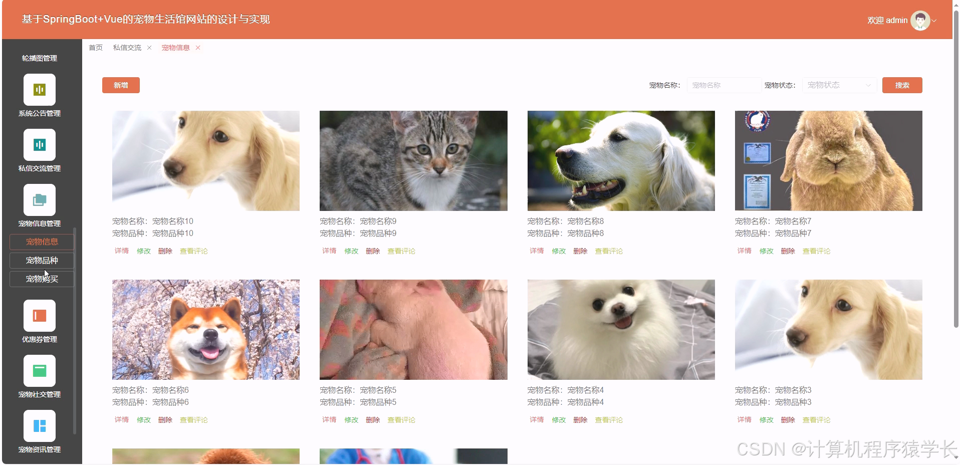
Task: Click 修改 for 宠物名称9
Action: coord(351,251)
